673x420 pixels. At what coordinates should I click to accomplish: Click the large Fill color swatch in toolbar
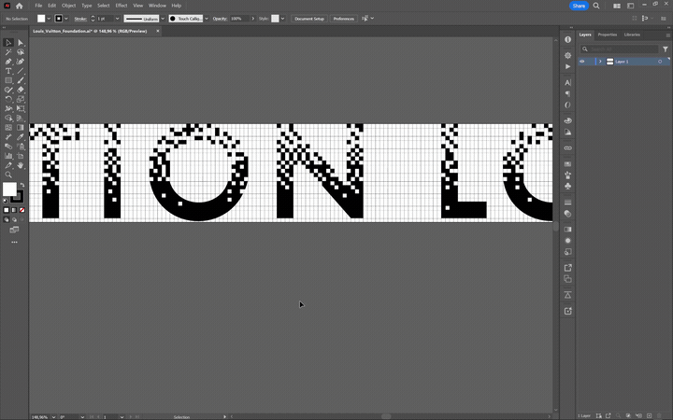click(x=8, y=189)
